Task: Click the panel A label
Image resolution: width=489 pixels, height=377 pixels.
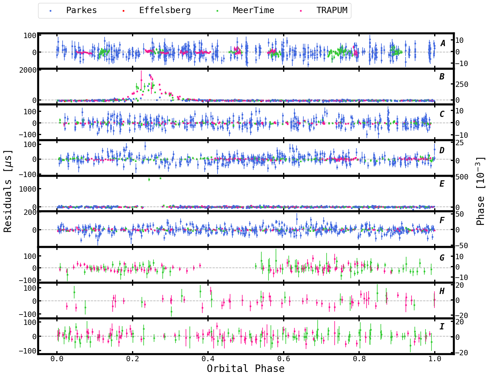Action: point(443,43)
